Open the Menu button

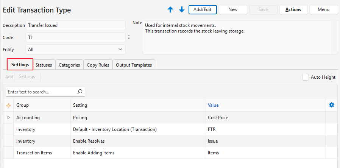pyautogui.click(x=323, y=9)
